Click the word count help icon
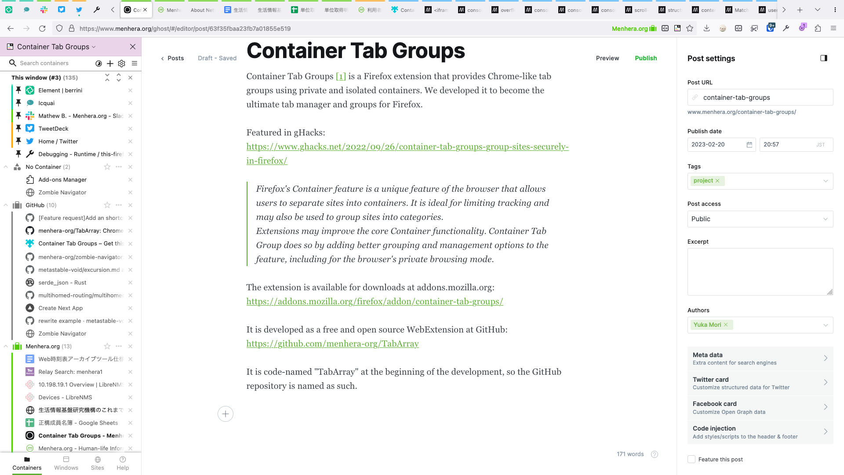Viewport: 844px width, 475px height. tap(655, 454)
